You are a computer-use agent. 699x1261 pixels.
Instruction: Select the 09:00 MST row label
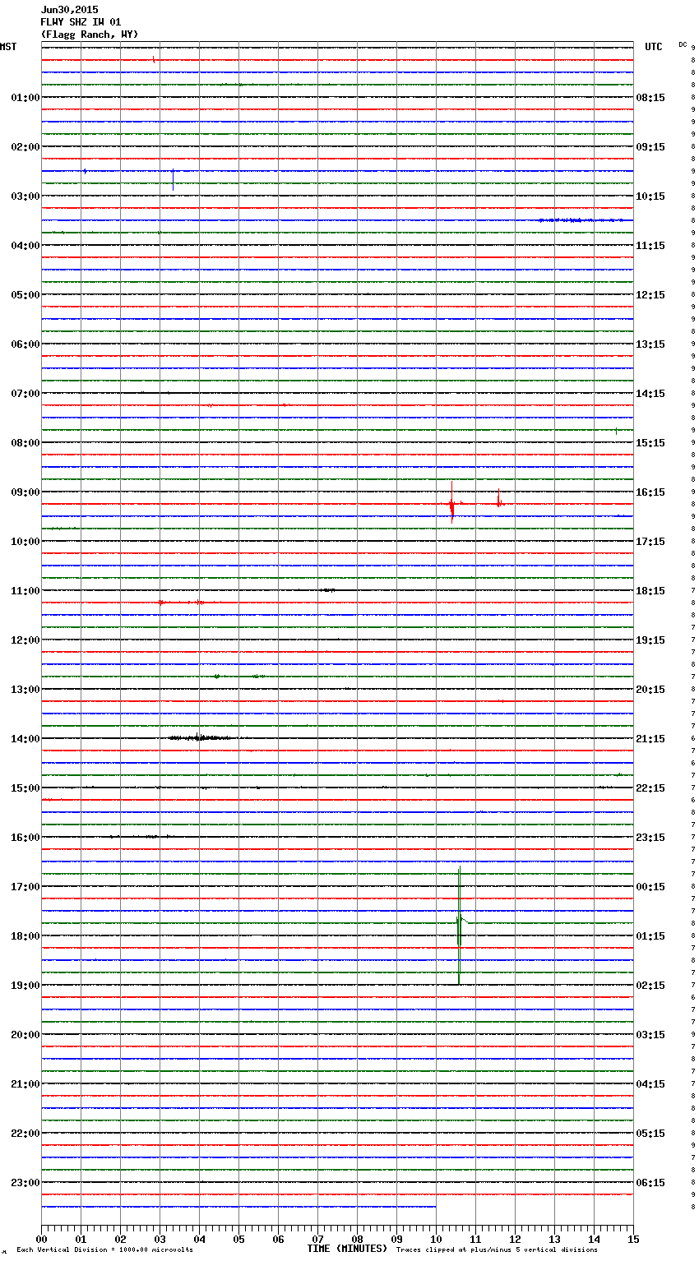pyautogui.click(x=25, y=492)
